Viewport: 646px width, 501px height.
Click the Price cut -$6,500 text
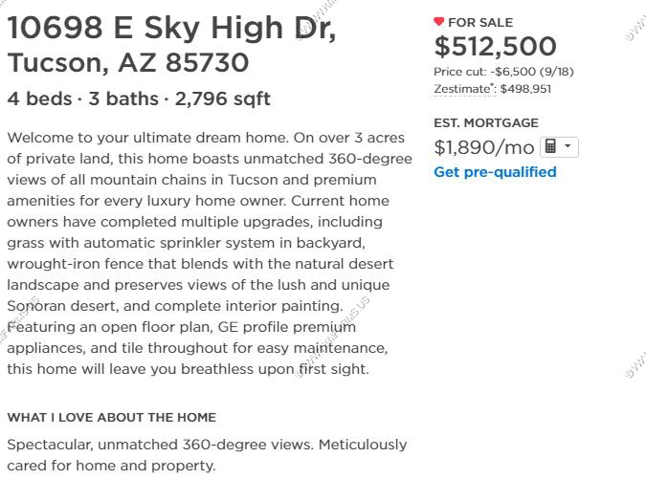pyautogui.click(x=503, y=72)
